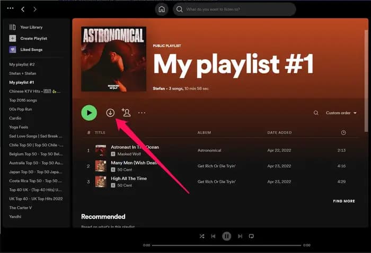
Task: Open Your Library icon
Action: [13, 27]
